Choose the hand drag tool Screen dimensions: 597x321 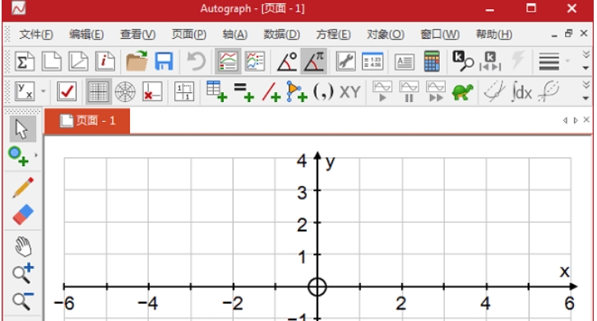click(x=23, y=245)
